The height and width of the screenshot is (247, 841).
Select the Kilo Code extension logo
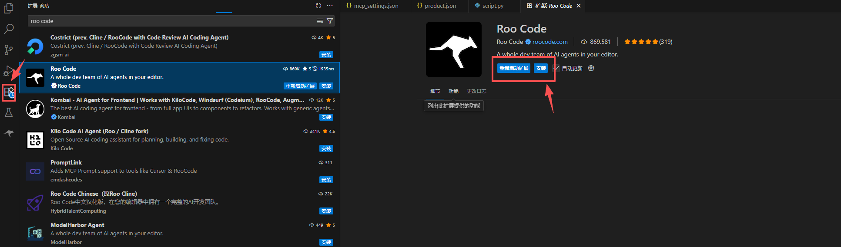click(35, 140)
